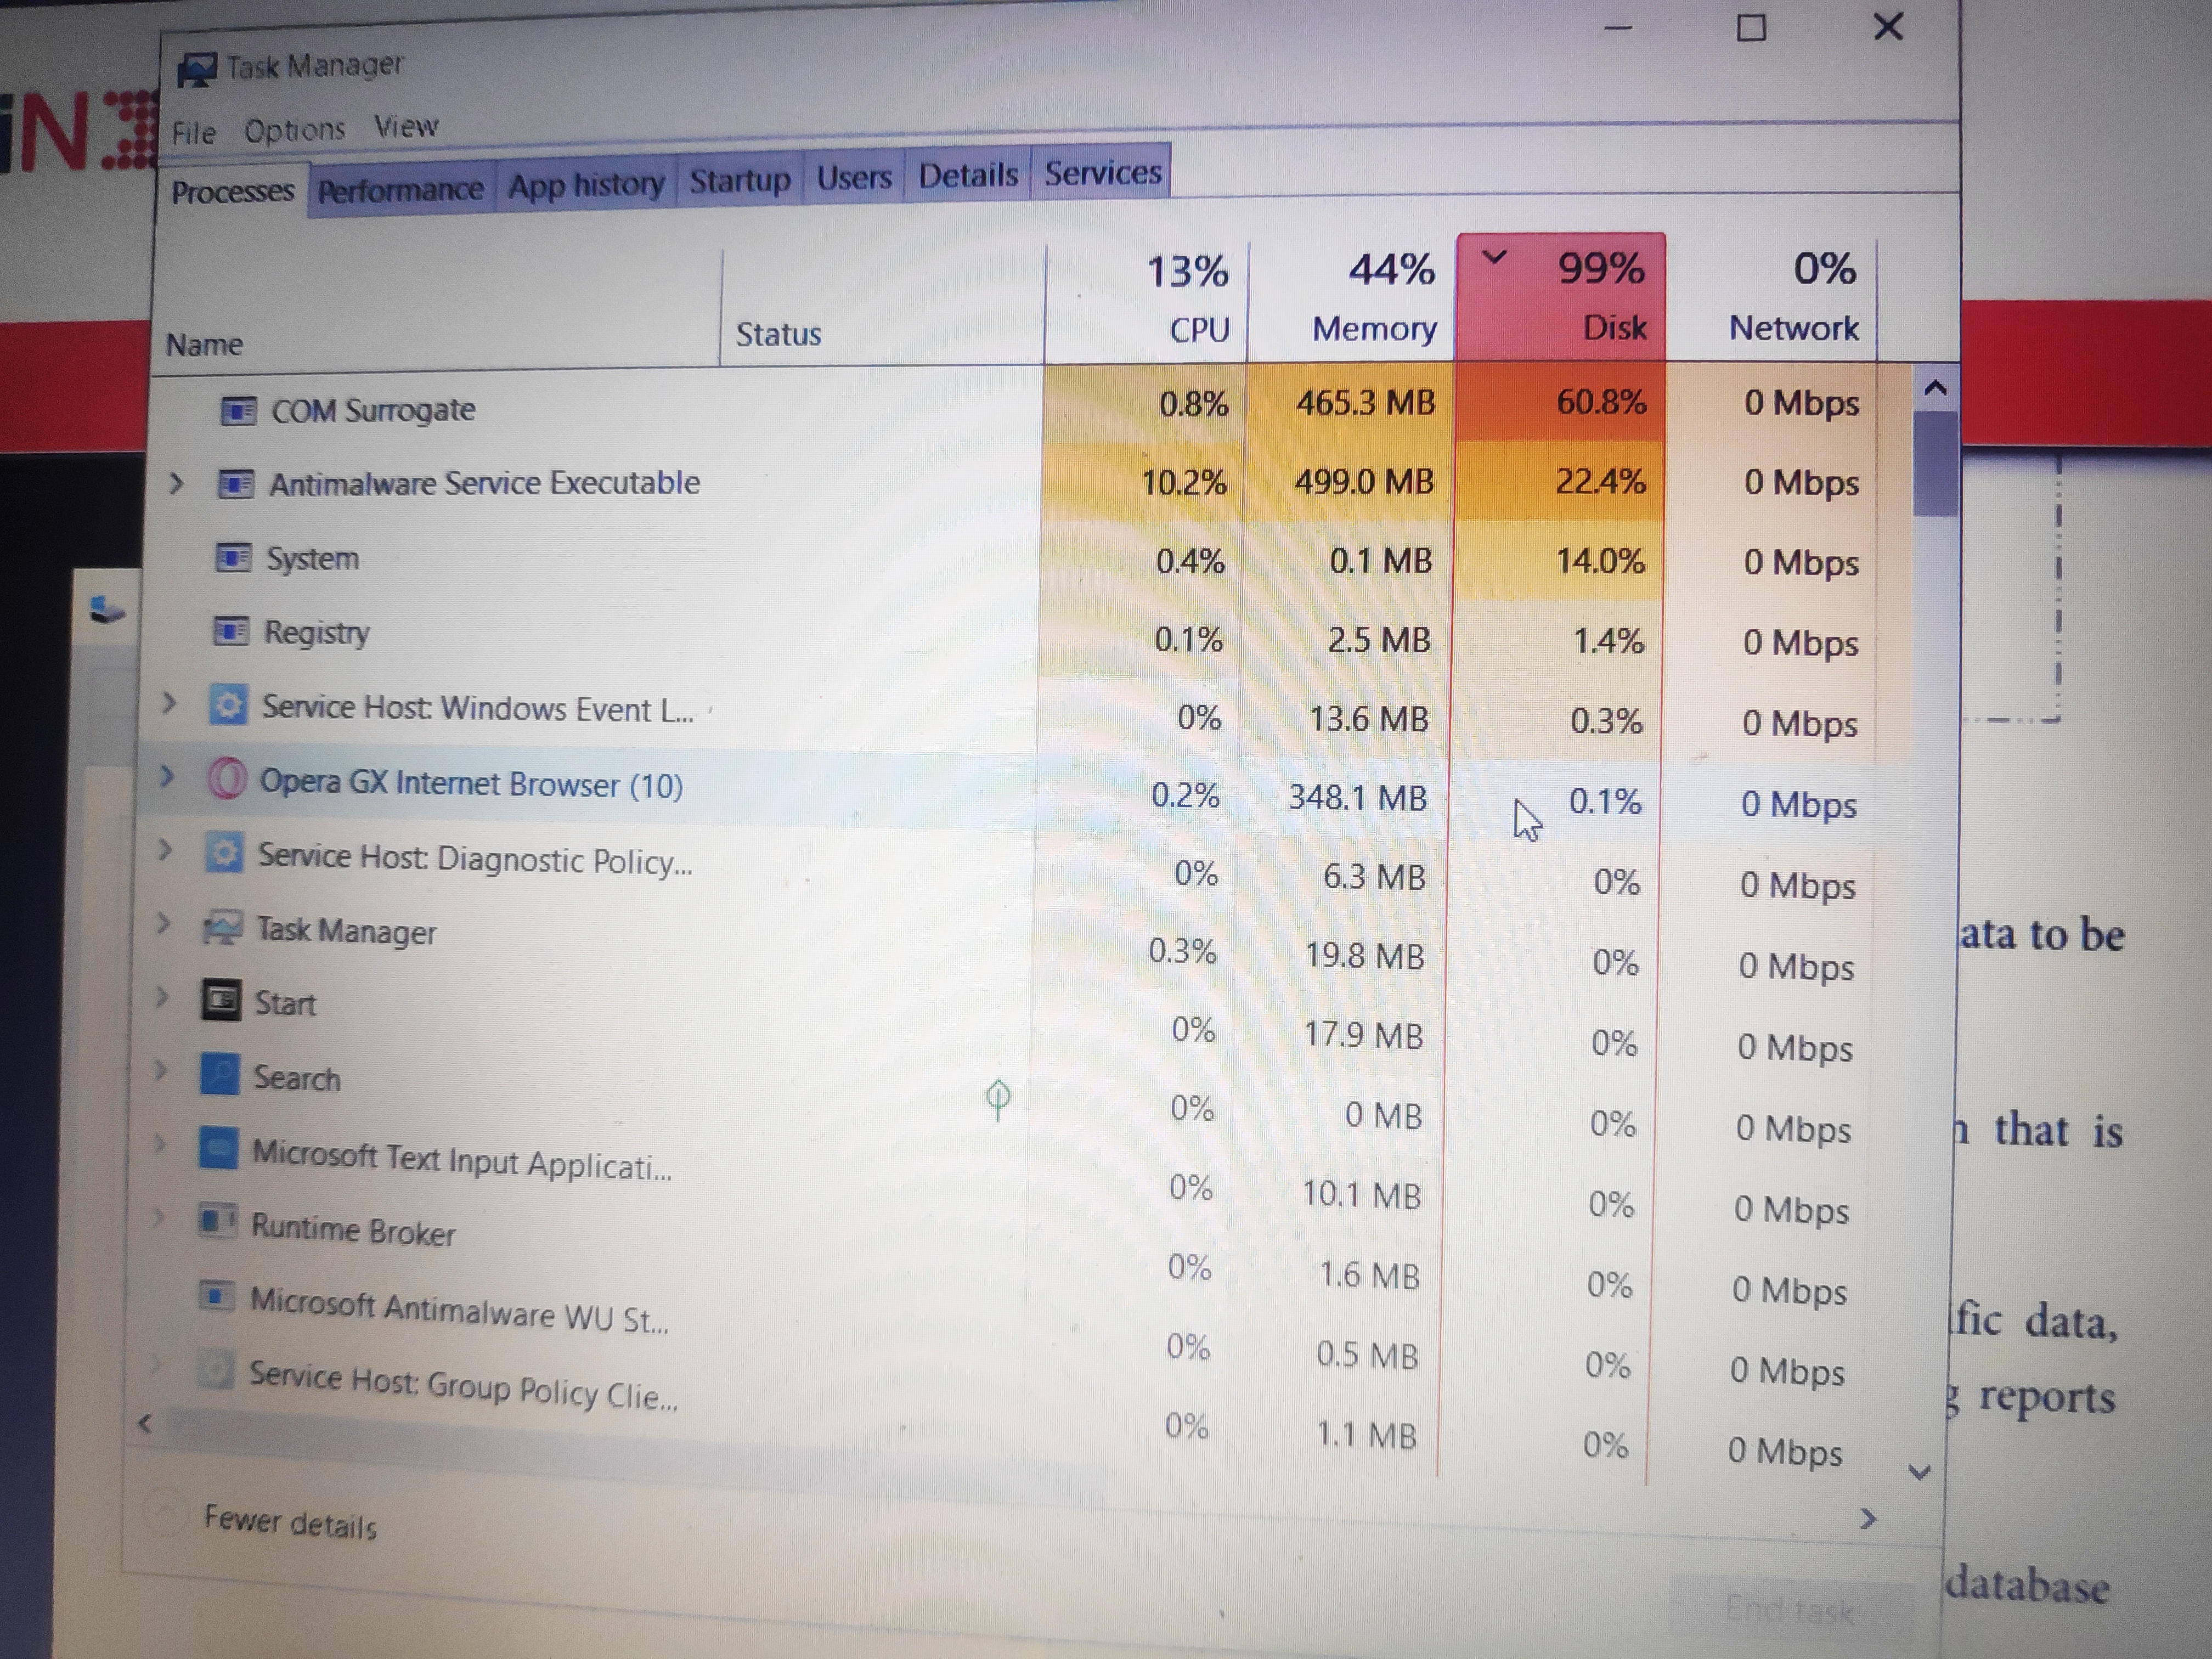Click the 348.1 MB memory value
The height and width of the screenshot is (1659, 2212).
[1357, 797]
